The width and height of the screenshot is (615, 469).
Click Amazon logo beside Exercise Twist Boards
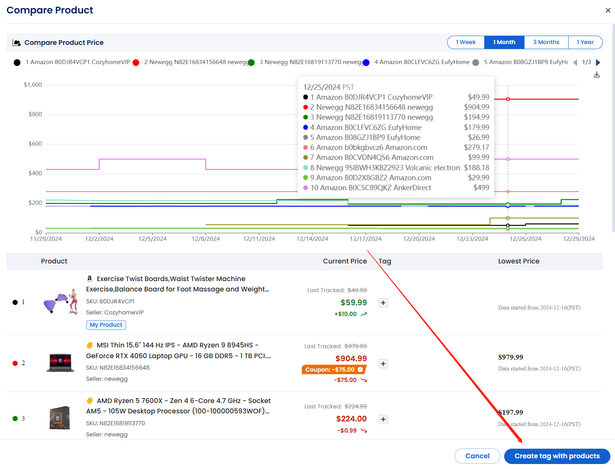pyautogui.click(x=90, y=279)
